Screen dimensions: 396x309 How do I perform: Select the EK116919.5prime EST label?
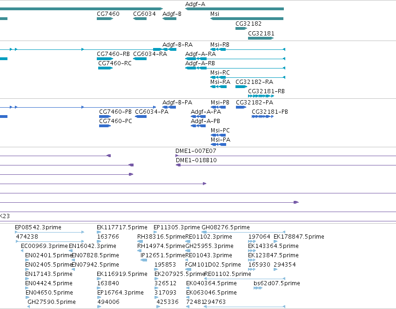[122, 274]
